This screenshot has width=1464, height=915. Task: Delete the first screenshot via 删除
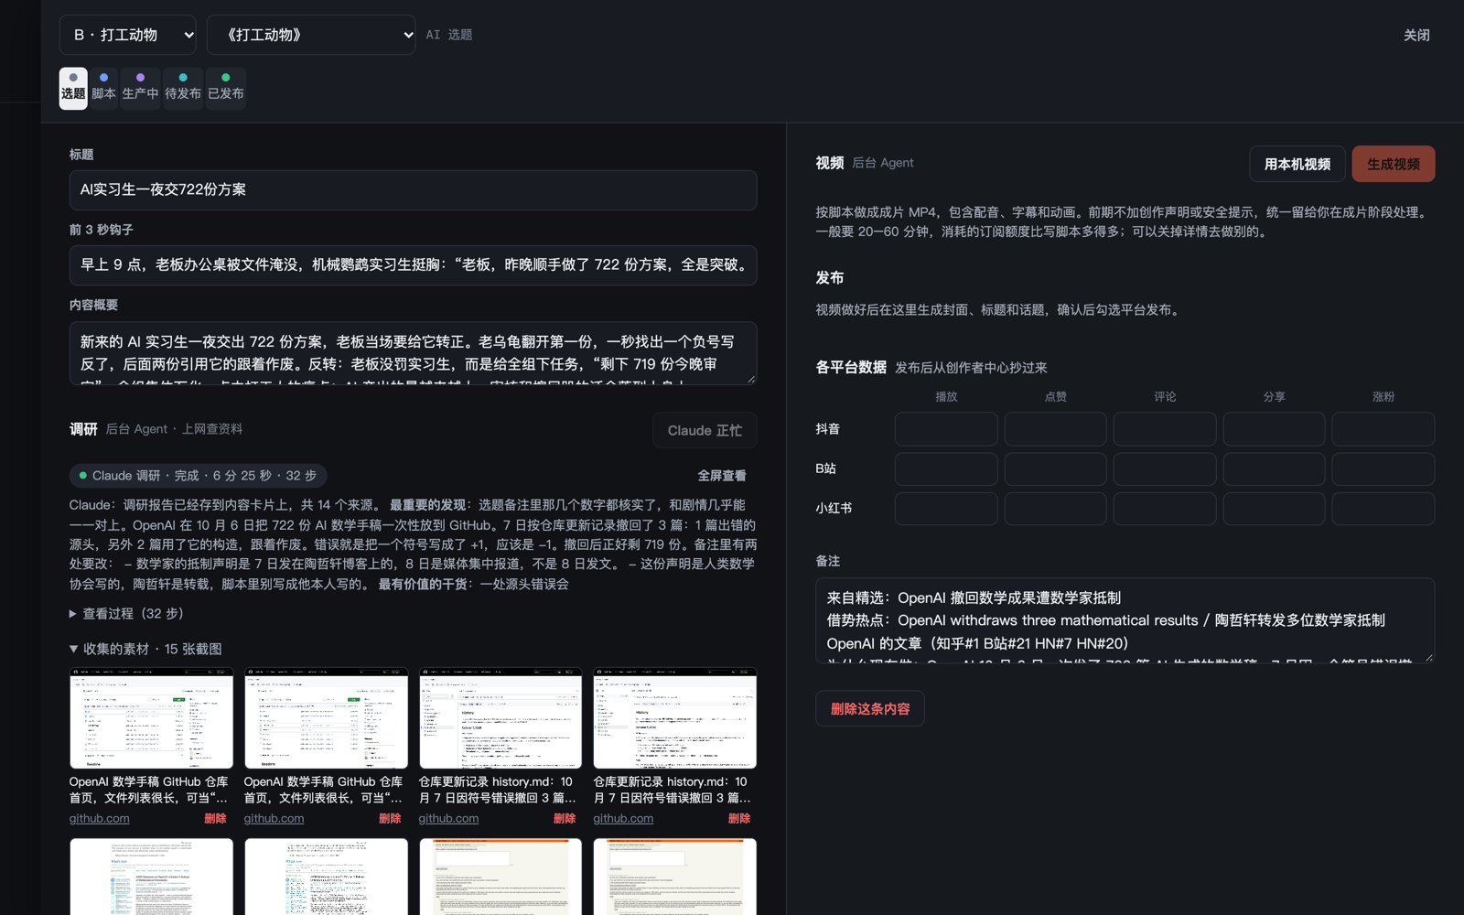[x=215, y=819]
